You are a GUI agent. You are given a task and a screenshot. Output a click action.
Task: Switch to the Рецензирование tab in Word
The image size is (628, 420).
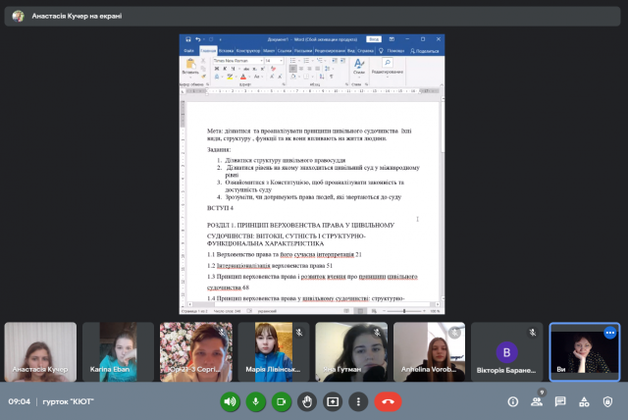[330, 51]
